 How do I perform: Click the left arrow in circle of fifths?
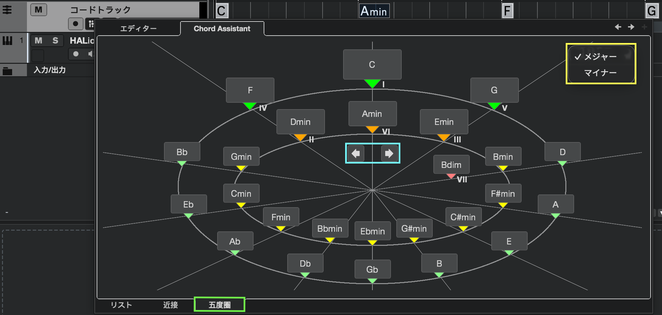coord(356,153)
